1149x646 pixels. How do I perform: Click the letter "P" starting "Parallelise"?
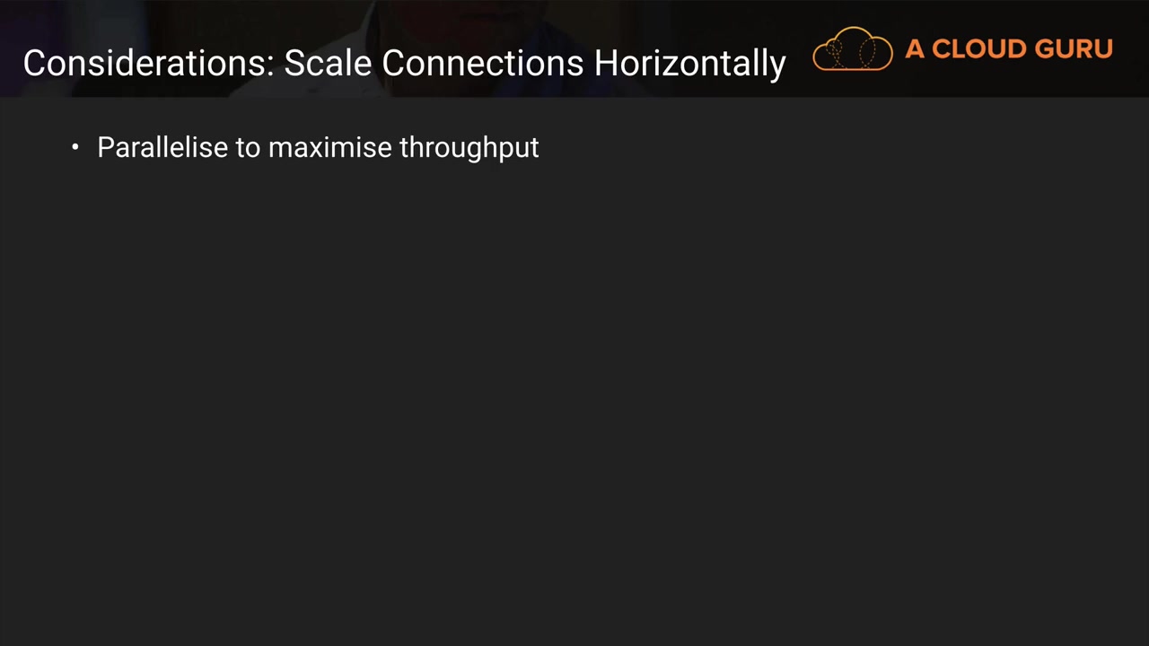click(105, 147)
